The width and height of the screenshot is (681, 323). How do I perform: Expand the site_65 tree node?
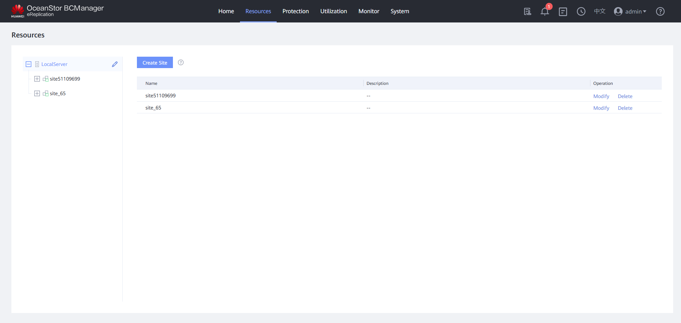37,93
